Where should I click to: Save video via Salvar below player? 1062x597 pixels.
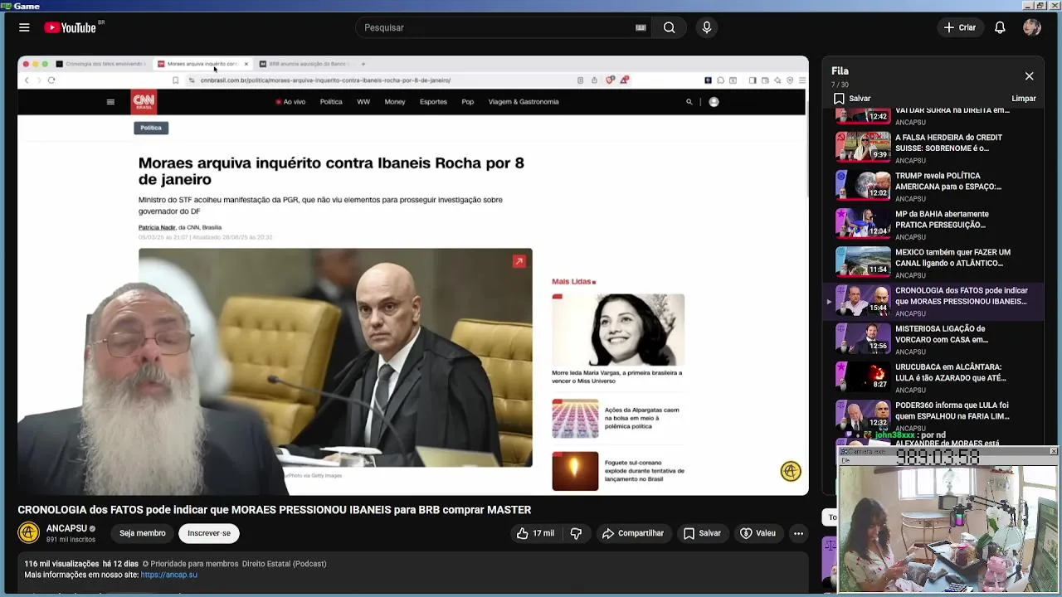tap(702, 533)
